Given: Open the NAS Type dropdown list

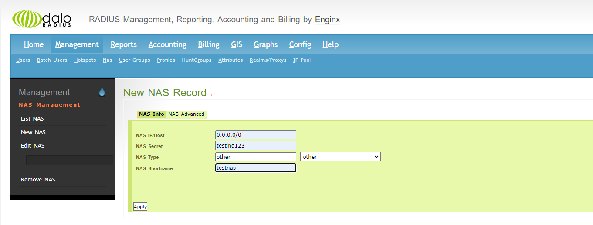Looking at the screenshot, I should [x=340, y=157].
